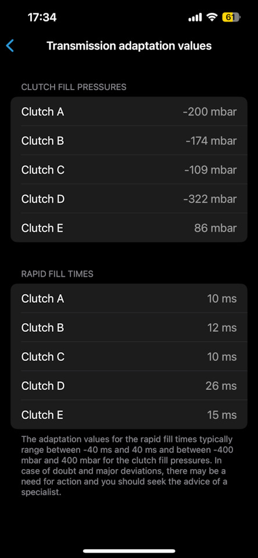Select Clutch D -322 mbar row

129,199
